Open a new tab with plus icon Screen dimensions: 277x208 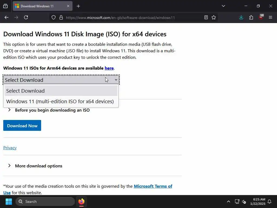coord(78,6)
